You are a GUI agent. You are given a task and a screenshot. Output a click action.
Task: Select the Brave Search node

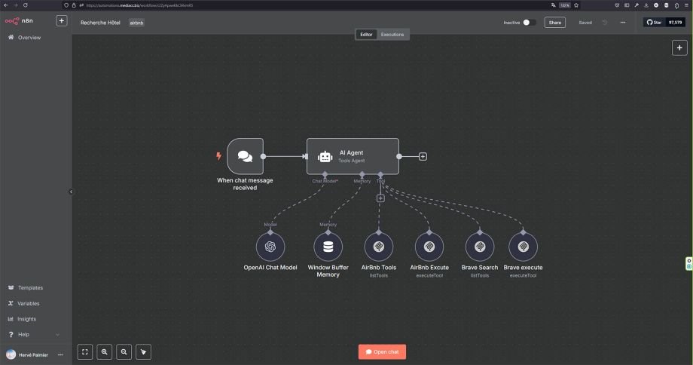(x=480, y=247)
